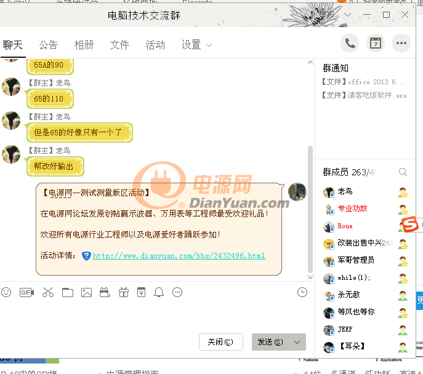Click the 关闭(C) button
Screen dimensions: 423x374
[221, 342]
